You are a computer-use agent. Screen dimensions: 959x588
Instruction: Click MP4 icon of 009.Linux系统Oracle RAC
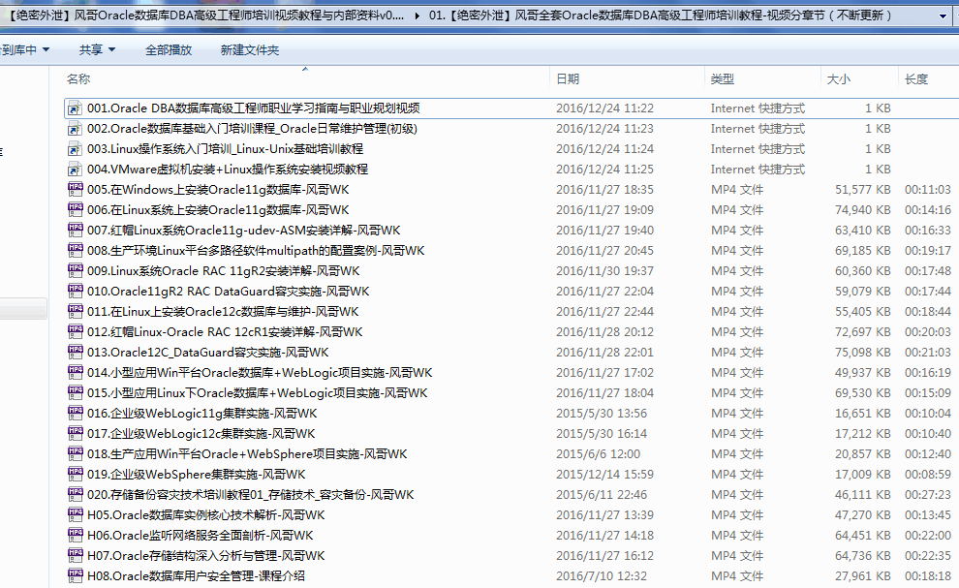tap(75, 270)
